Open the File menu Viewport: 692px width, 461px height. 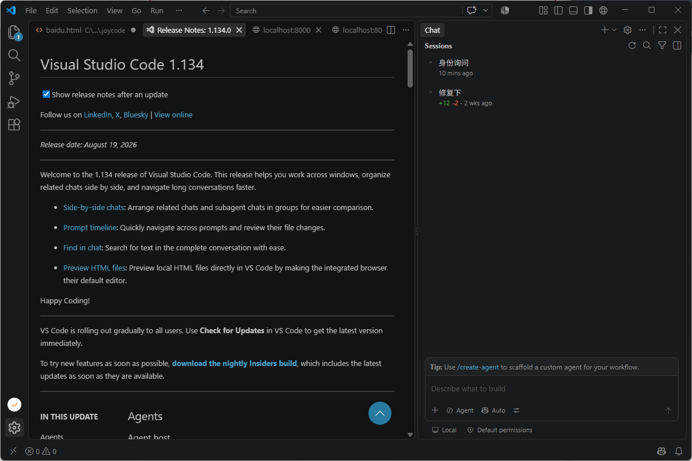coord(31,10)
